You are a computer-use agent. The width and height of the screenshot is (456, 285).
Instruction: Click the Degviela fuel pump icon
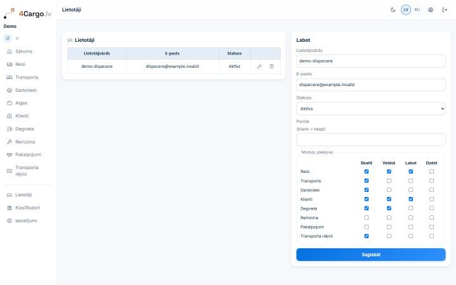(x=9, y=129)
